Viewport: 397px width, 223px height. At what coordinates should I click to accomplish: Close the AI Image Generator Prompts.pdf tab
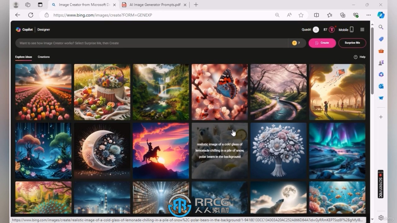click(x=185, y=5)
